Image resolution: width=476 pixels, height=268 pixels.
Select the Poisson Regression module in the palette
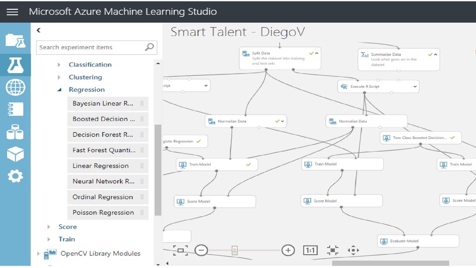tap(108, 212)
